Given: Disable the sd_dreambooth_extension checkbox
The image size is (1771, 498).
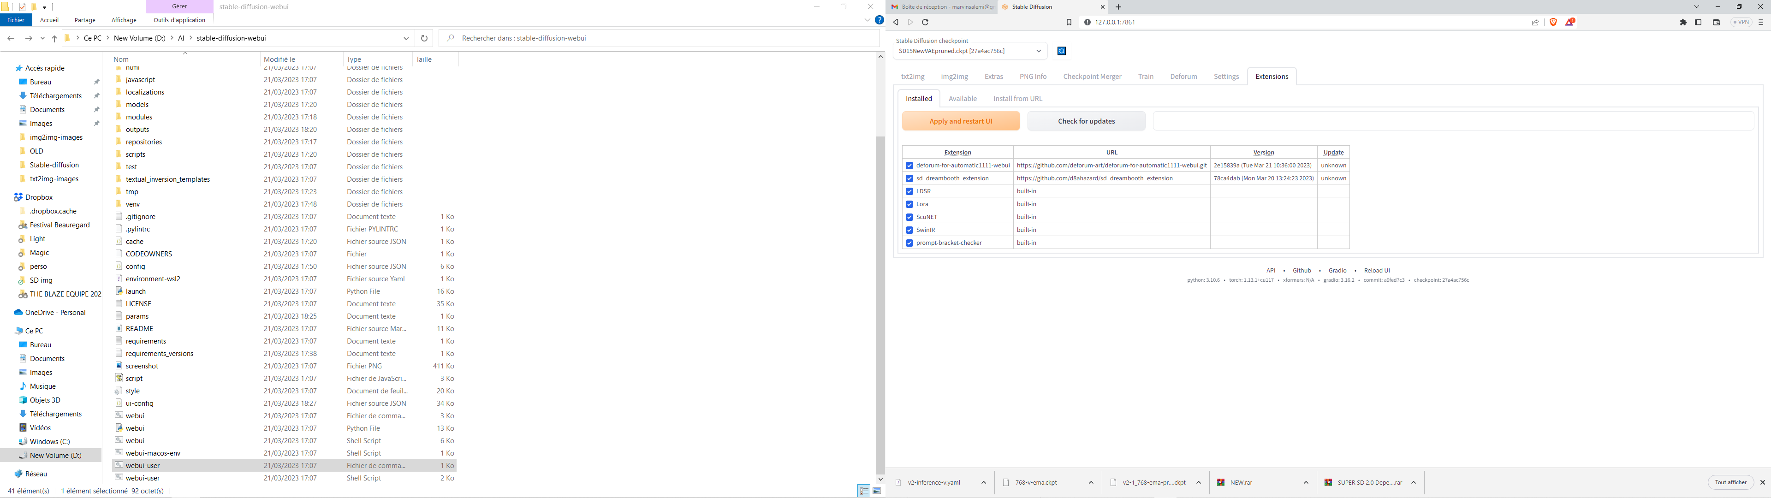Looking at the screenshot, I should (909, 178).
